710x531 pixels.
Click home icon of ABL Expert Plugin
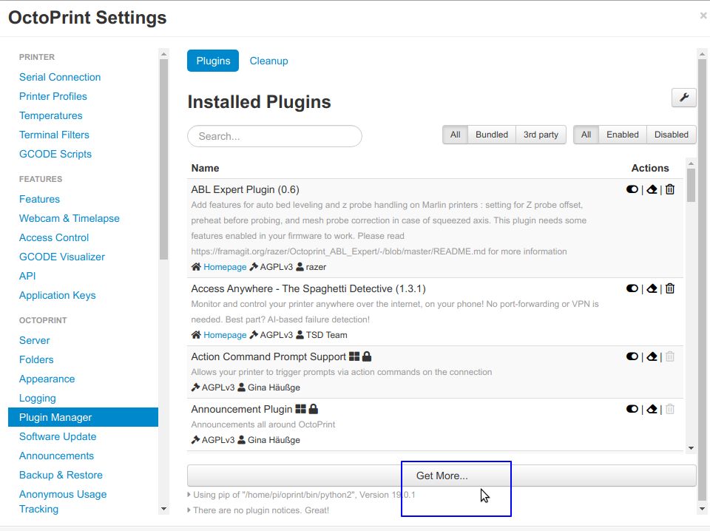[196, 267]
